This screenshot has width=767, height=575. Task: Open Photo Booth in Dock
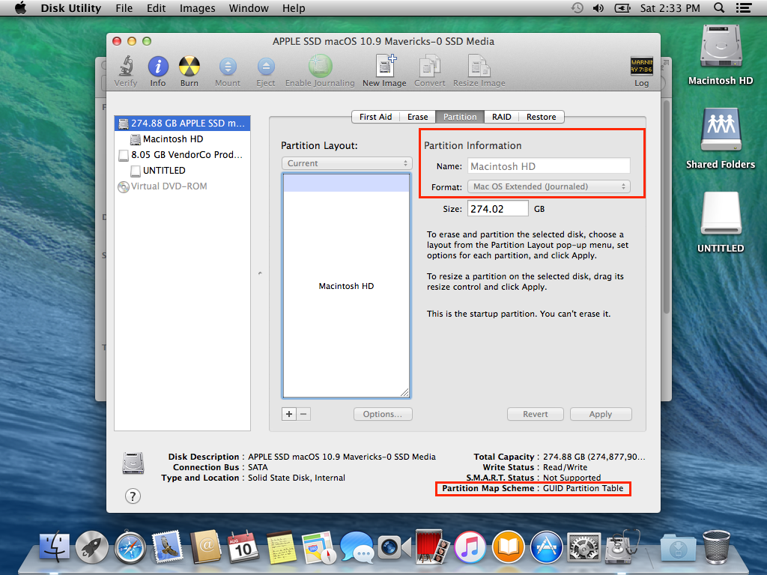(x=432, y=547)
